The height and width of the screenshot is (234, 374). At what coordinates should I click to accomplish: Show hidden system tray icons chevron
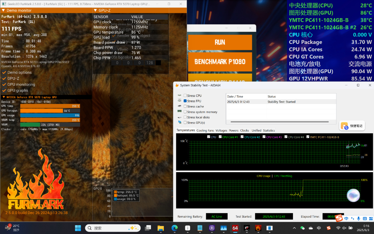coord(294,228)
